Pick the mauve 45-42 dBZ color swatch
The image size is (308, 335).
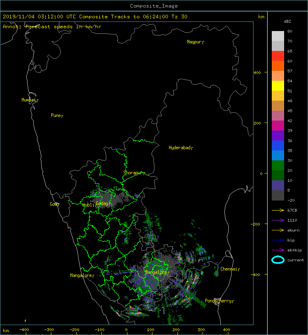pyautogui.click(x=278, y=116)
